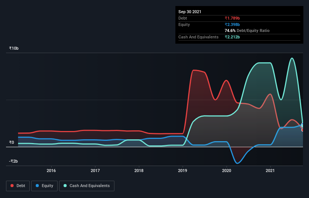Click the 2021 x-axis label

[270, 171]
